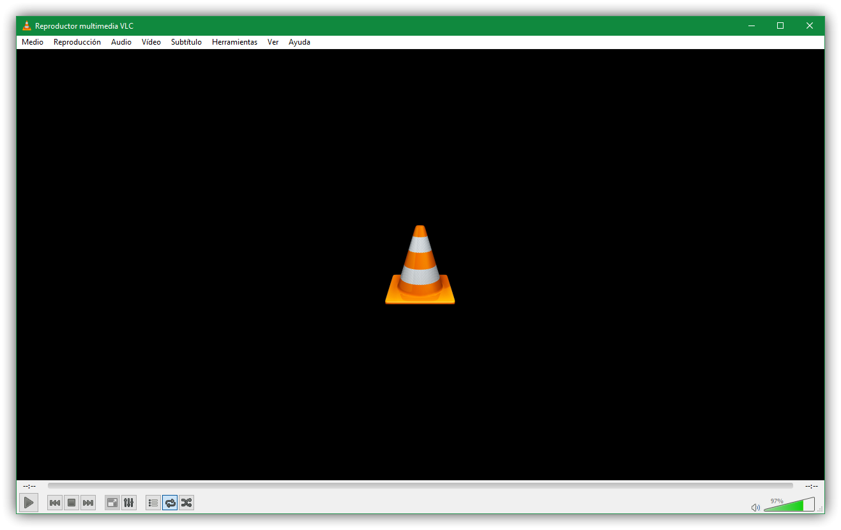Open the Subtítulo menu
The width and height of the screenshot is (841, 530).
tap(186, 42)
